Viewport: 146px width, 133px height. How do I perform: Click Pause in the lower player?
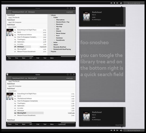[10, 124]
